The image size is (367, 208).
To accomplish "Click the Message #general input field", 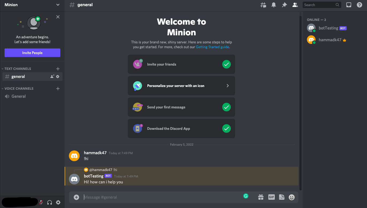I will [x=134, y=197].
